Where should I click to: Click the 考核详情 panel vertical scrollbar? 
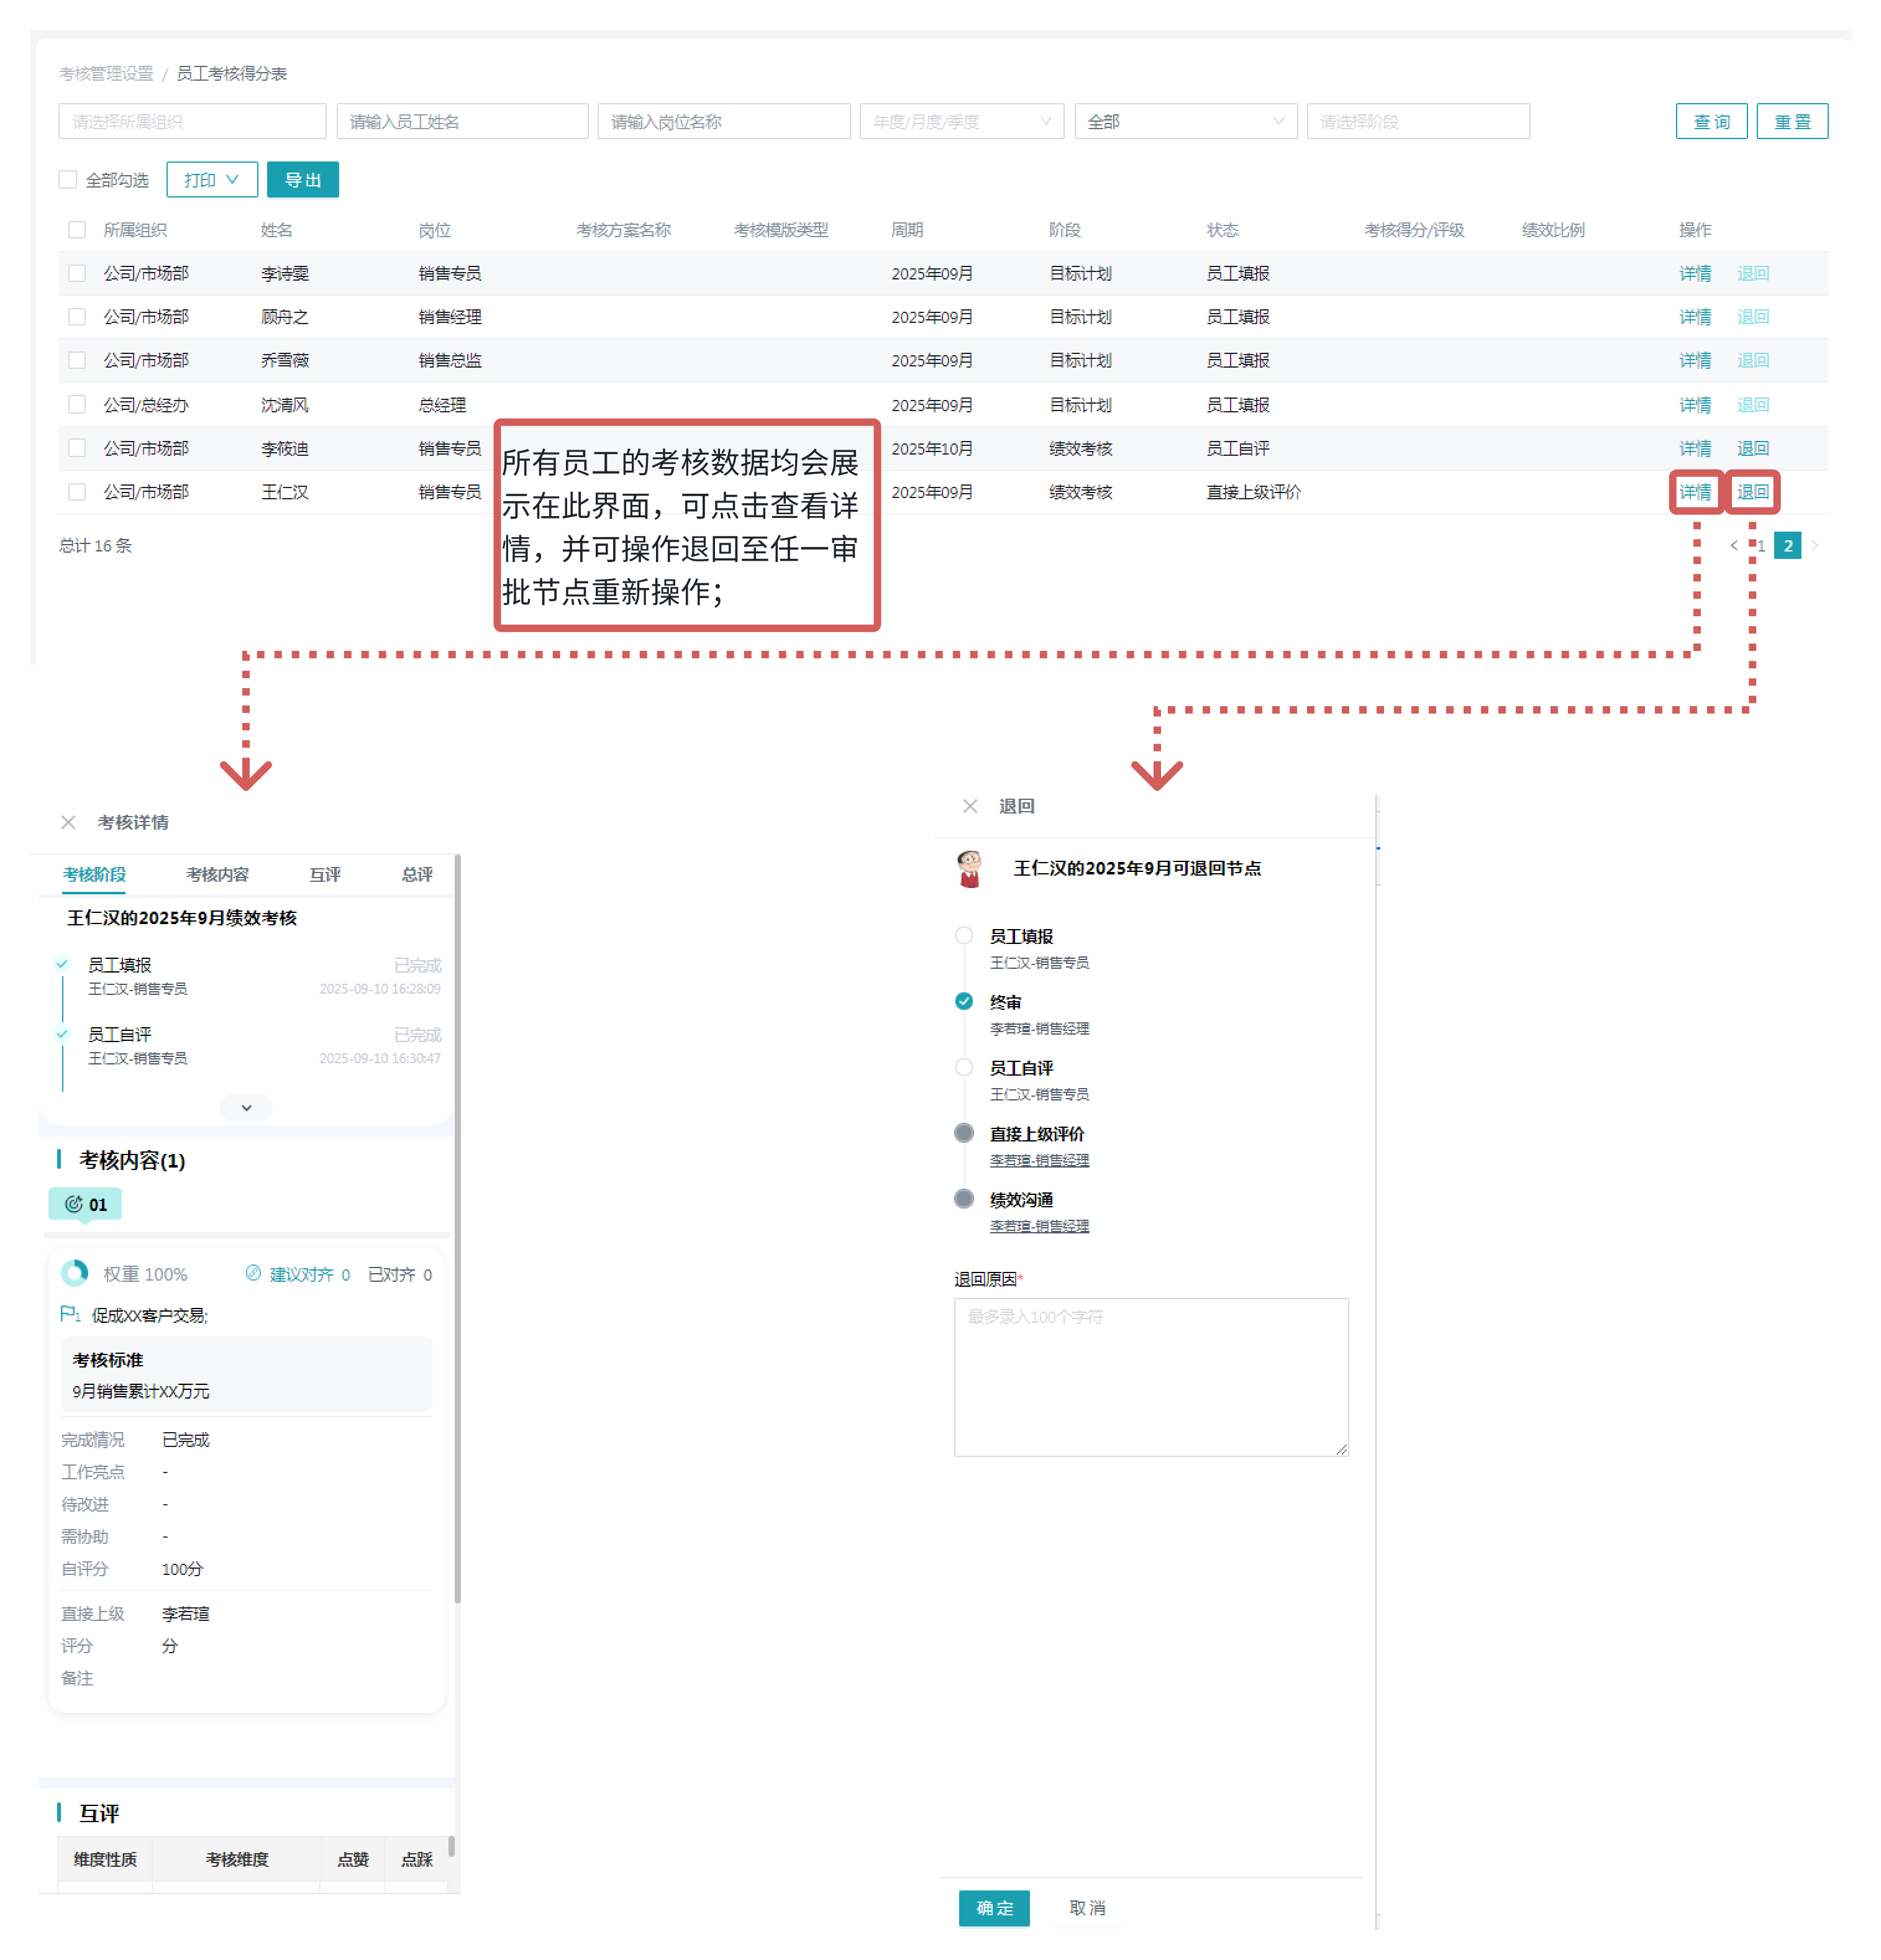tap(457, 1230)
